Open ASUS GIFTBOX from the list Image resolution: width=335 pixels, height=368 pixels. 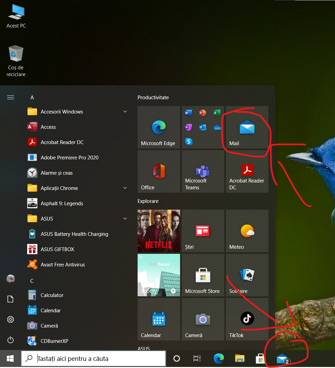(77, 249)
